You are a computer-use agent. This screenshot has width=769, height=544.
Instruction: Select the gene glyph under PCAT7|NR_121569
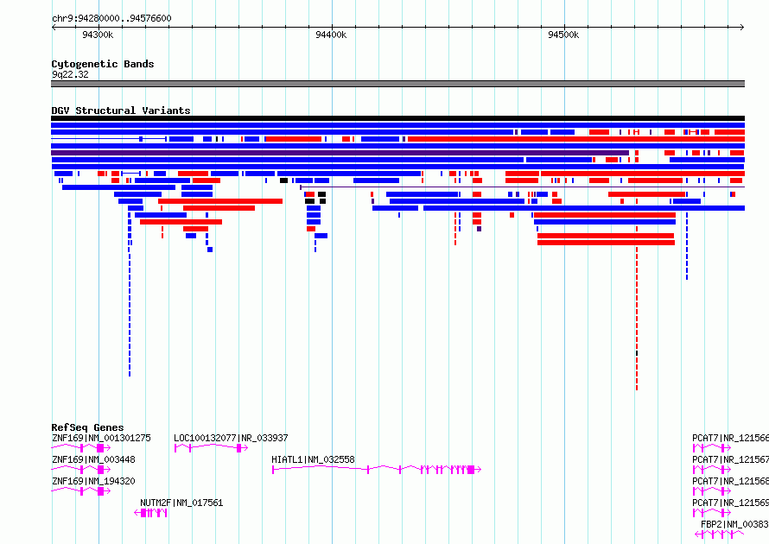point(712,513)
